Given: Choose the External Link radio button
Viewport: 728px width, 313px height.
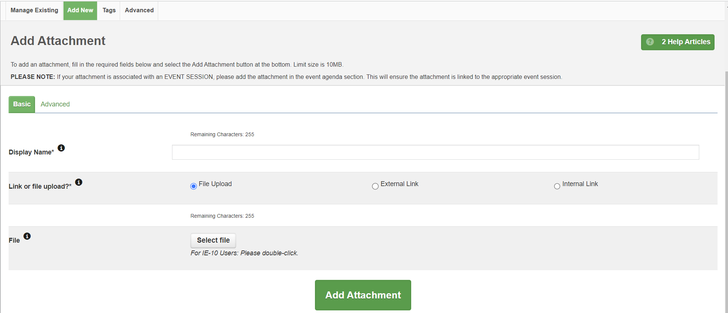Looking at the screenshot, I should [375, 186].
